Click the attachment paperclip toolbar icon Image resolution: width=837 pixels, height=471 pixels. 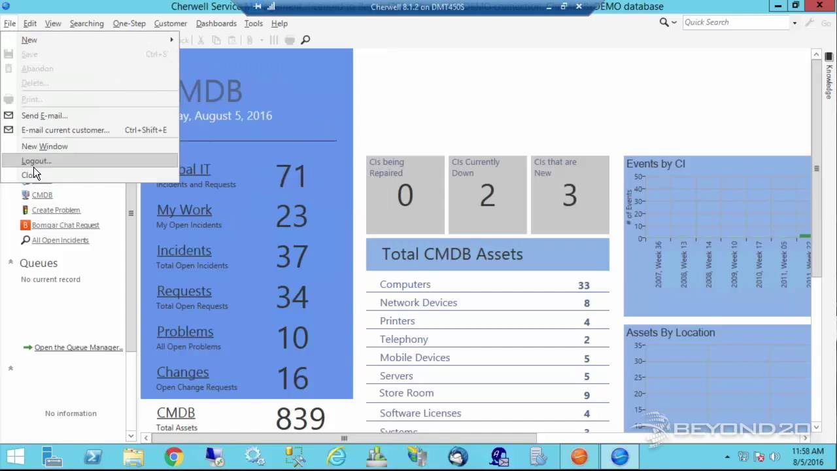click(x=249, y=40)
